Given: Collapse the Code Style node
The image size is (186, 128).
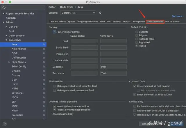Looking at the screenshot, I should point(6,40).
